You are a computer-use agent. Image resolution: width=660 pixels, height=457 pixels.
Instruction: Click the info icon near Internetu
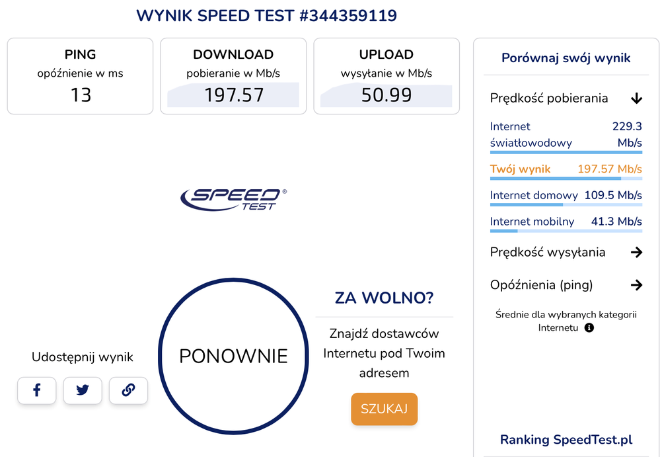[589, 327]
